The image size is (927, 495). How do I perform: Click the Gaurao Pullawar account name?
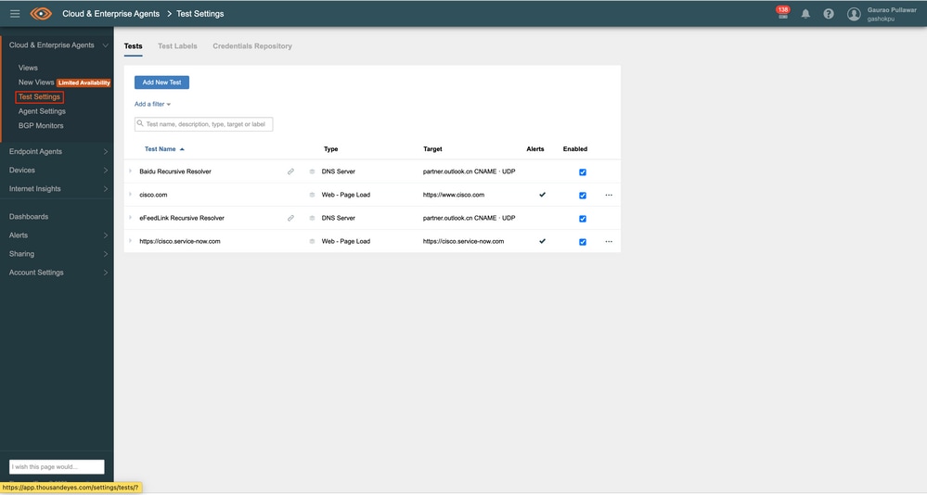click(892, 10)
